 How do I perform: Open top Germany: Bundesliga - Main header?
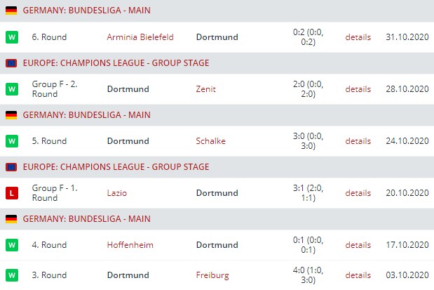pos(86,11)
